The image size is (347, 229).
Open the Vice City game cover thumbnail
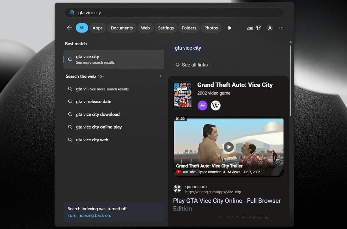(182, 95)
